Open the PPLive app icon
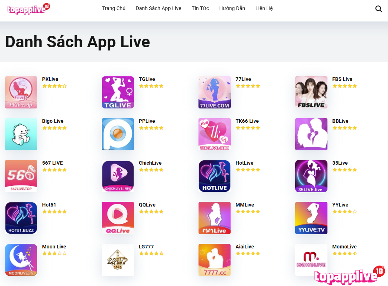The image size is (388, 286). point(118,134)
